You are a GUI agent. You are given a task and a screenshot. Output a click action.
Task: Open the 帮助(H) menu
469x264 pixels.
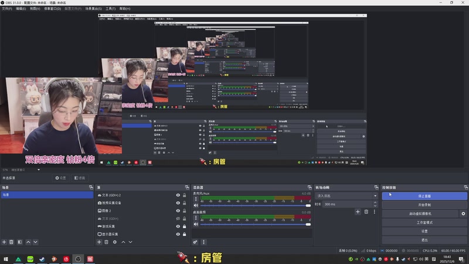[x=125, y=9]
